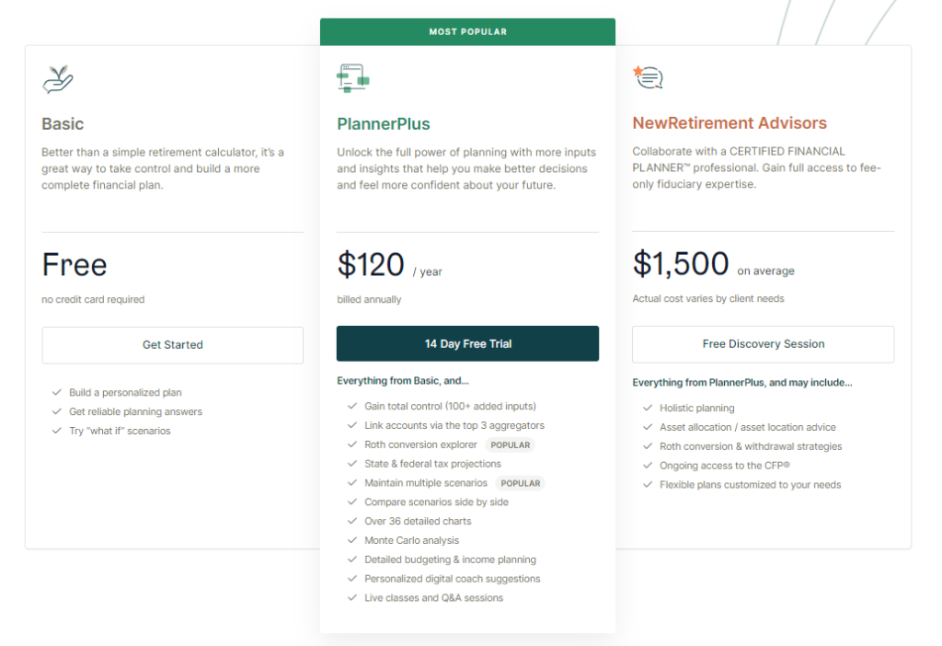Click the POPULAR badge beside Roth conversion explorer
The image size is (942, 646).
pos(511,445)
